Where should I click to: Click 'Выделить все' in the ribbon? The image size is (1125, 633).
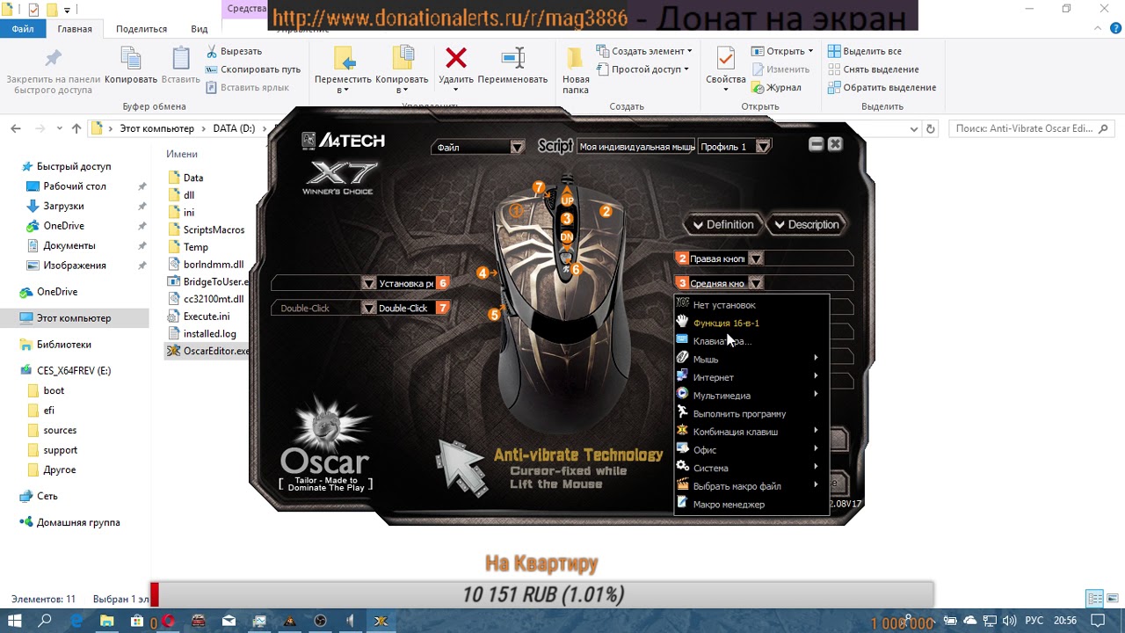(866, 51)
